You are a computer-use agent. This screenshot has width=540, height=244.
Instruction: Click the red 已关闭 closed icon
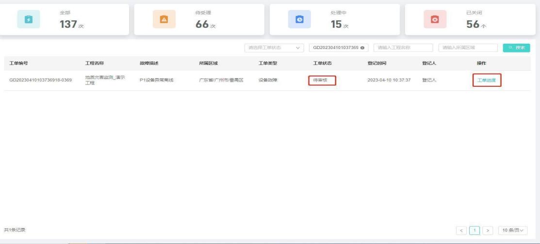(434, 19)
